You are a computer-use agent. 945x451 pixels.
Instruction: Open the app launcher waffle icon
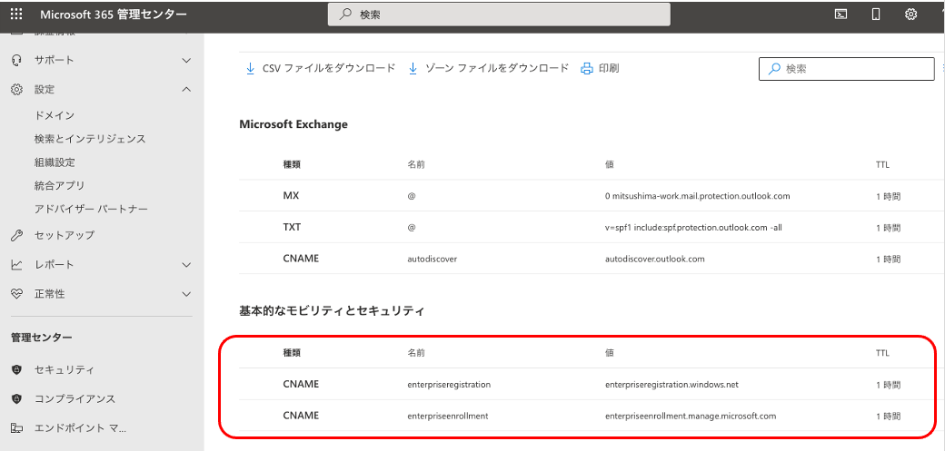point(17,15)
